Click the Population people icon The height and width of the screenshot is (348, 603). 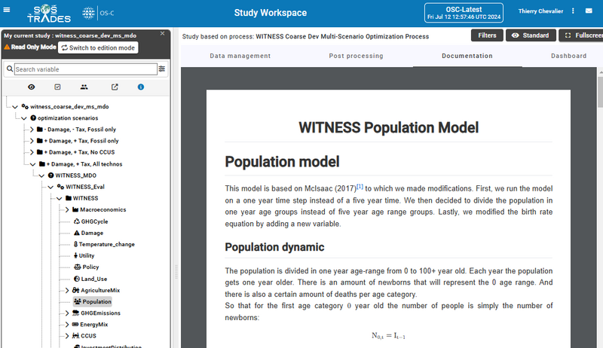78,301
